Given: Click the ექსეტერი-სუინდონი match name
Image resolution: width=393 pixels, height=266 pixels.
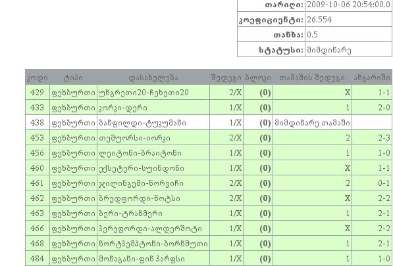Looking at the screenshot, I should click(142, 168).
